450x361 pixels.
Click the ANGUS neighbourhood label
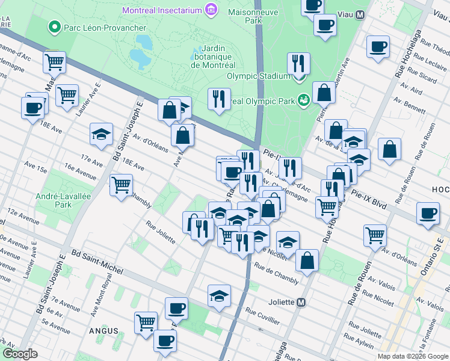point(103,331)
